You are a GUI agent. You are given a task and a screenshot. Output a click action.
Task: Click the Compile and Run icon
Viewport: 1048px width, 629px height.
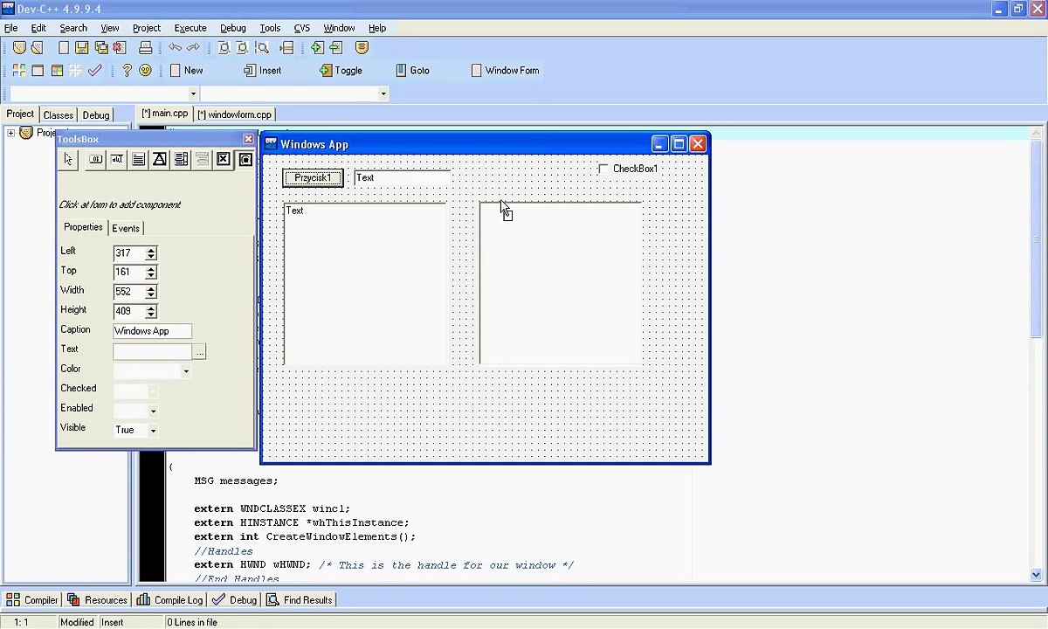tap(57, 70)
